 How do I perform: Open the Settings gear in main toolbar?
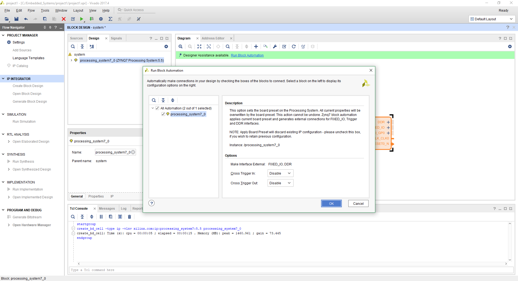coord(101,19)
